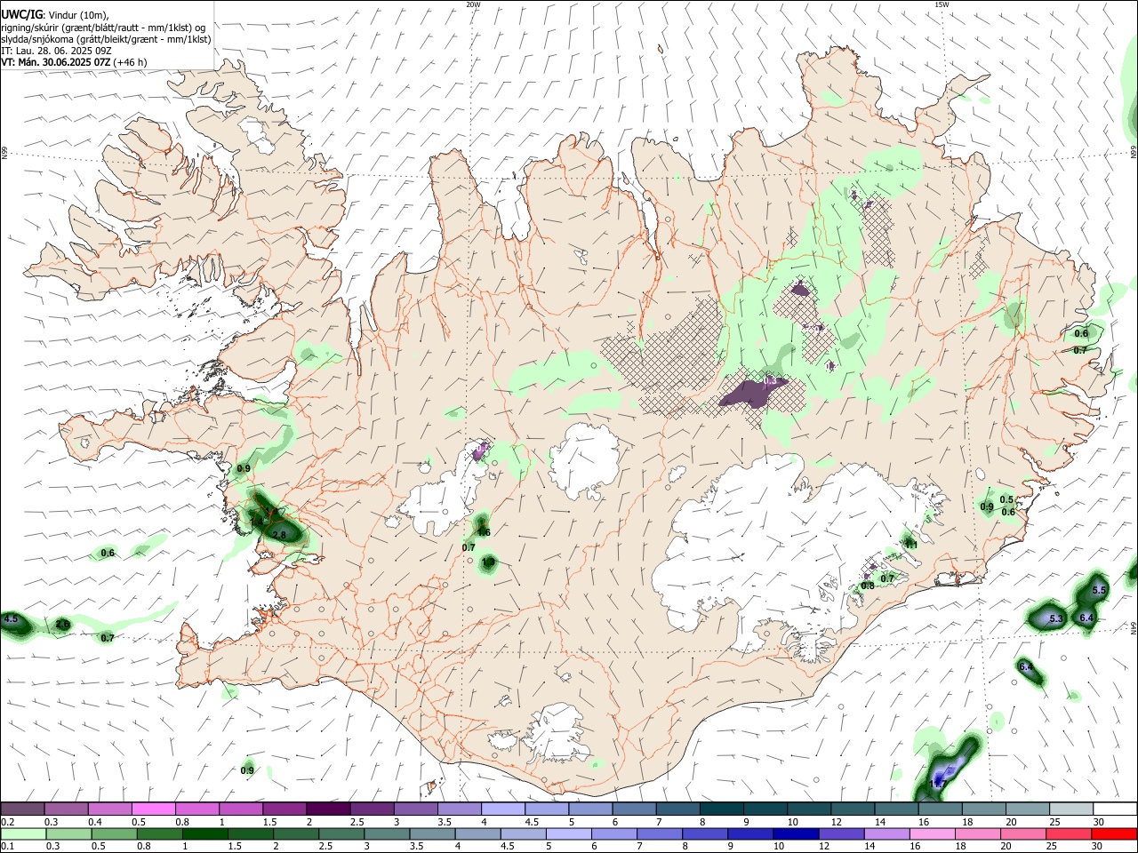This screenshot has width=1138, height=853.
Task: Click the 1.1 rain value on the map
Action: pyautogui.click(x=910, y=544)
